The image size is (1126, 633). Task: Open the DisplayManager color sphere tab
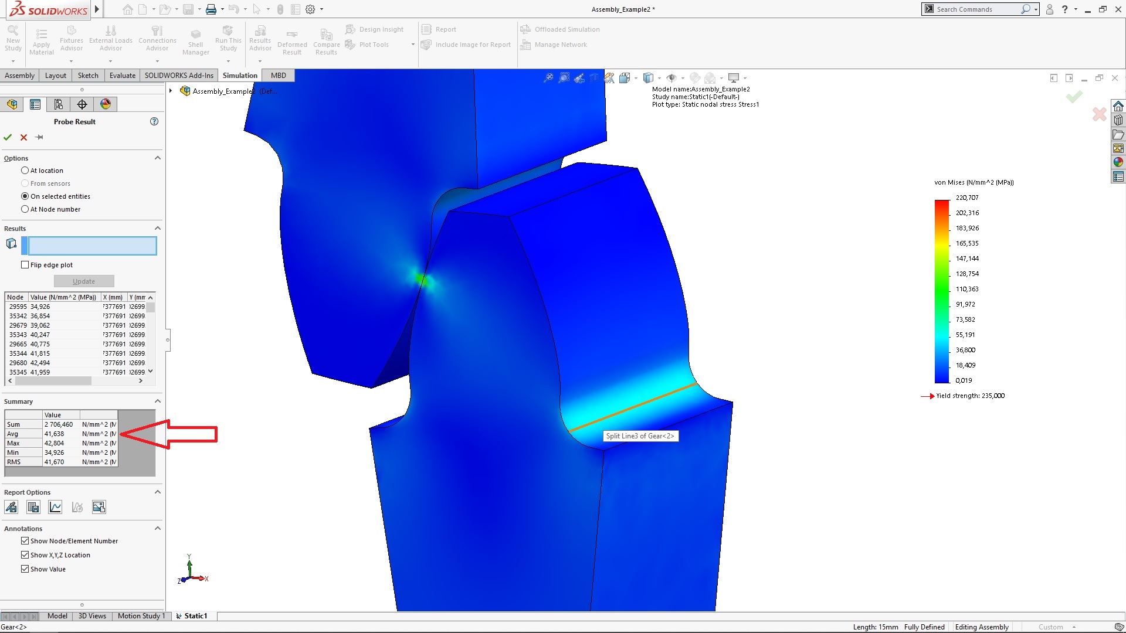pos(106,104)
